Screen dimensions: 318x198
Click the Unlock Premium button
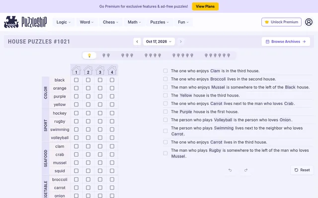(x=281, y=22)
